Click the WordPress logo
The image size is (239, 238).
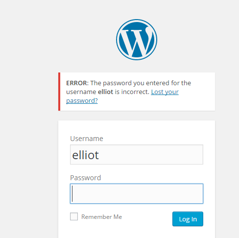click(137, 40)
